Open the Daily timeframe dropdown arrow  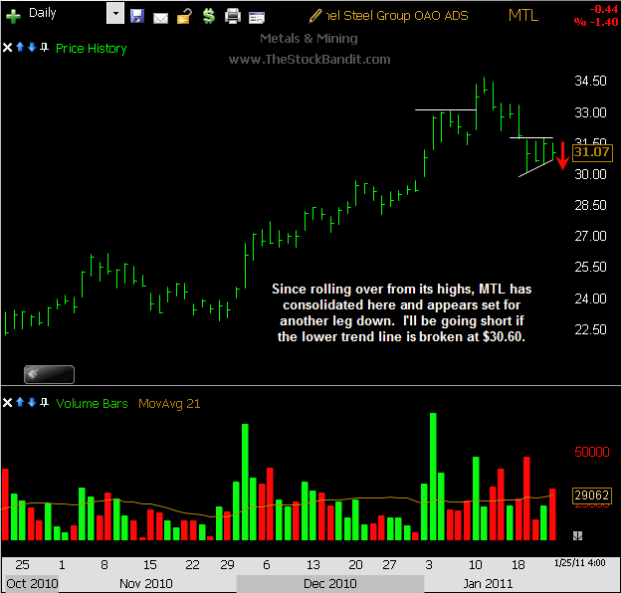pos(115,13)
